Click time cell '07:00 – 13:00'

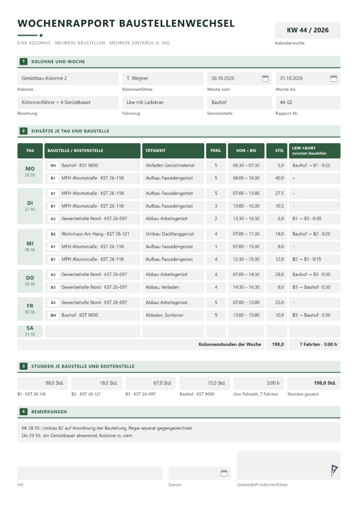[x=246, y=194]
